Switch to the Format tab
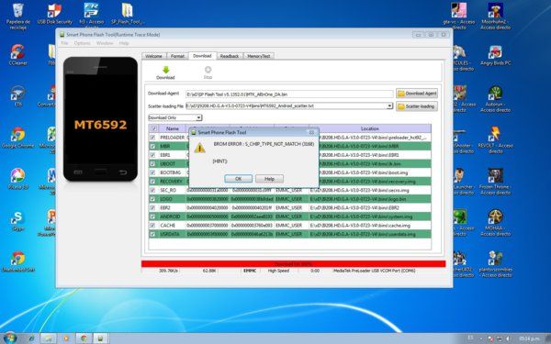This screenshot has width=551, height=344. (x=177, y=56)
